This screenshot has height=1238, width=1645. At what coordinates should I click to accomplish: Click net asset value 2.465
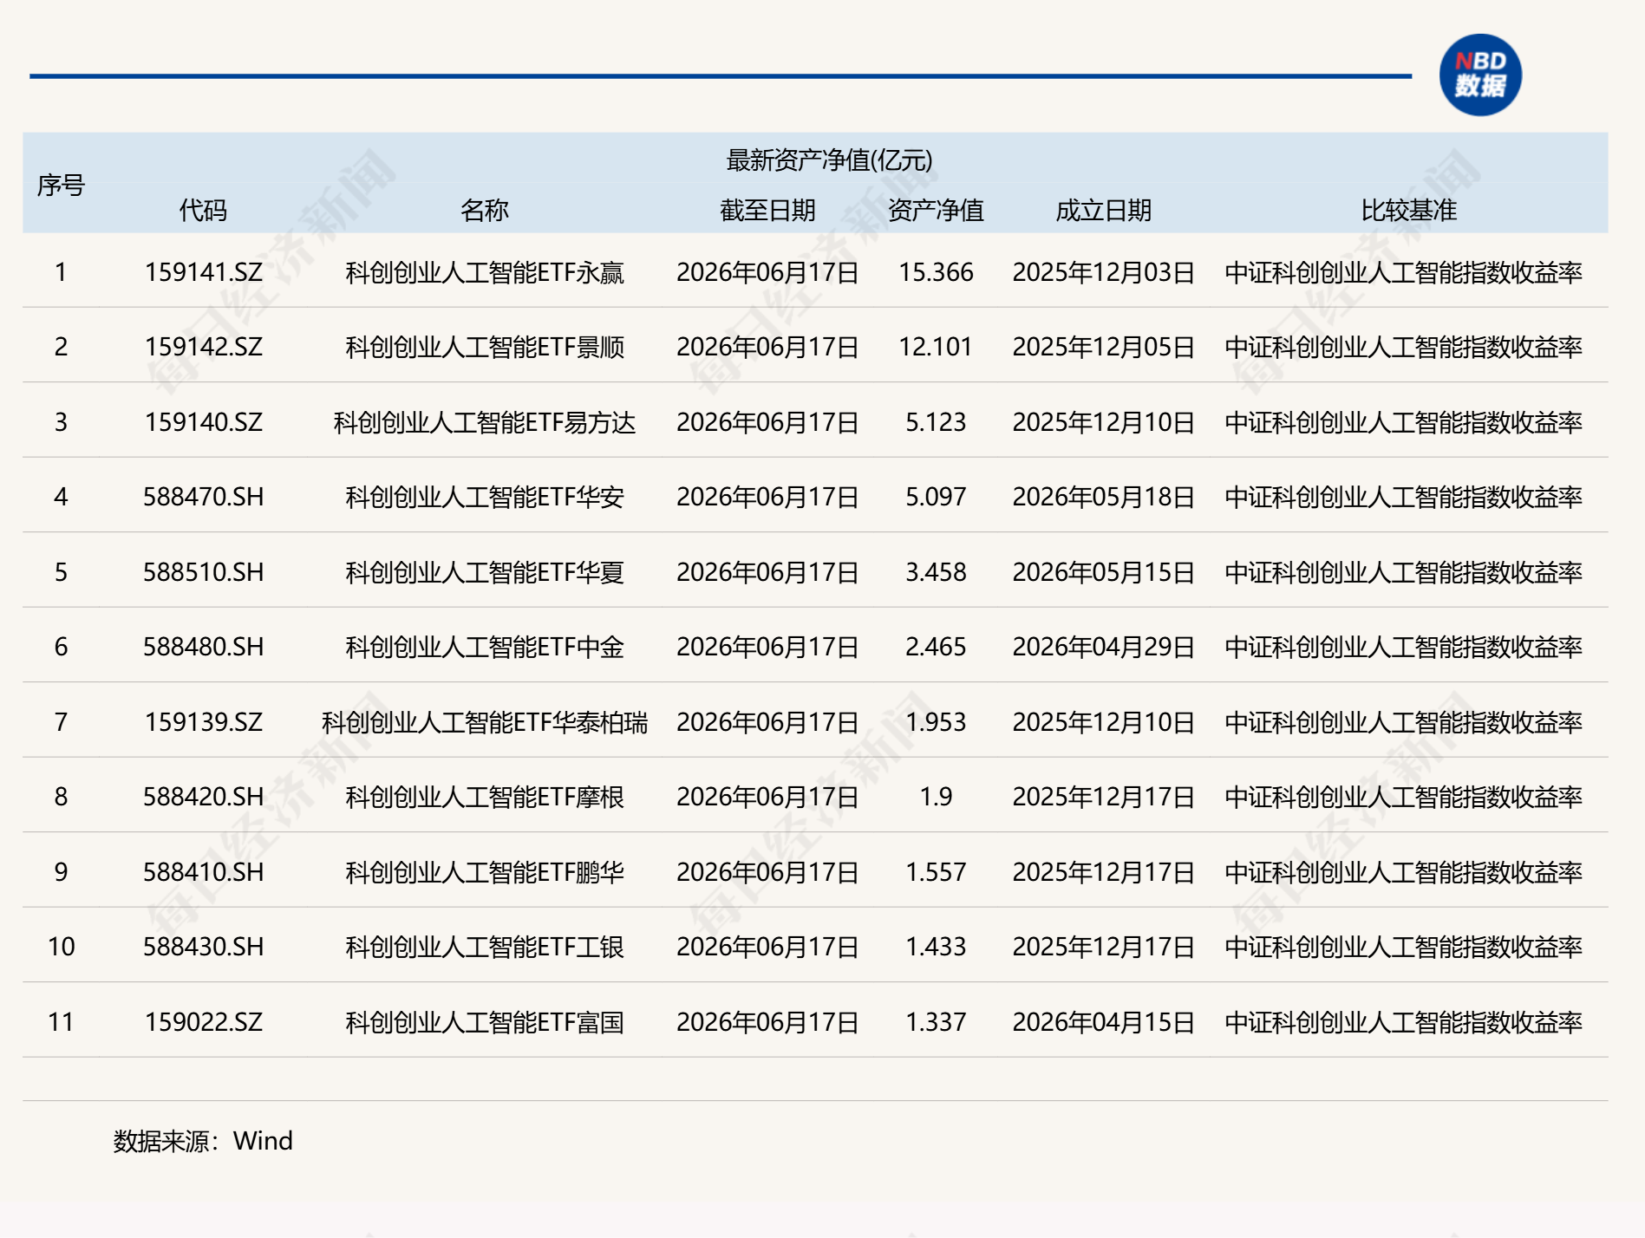point(936,647)
